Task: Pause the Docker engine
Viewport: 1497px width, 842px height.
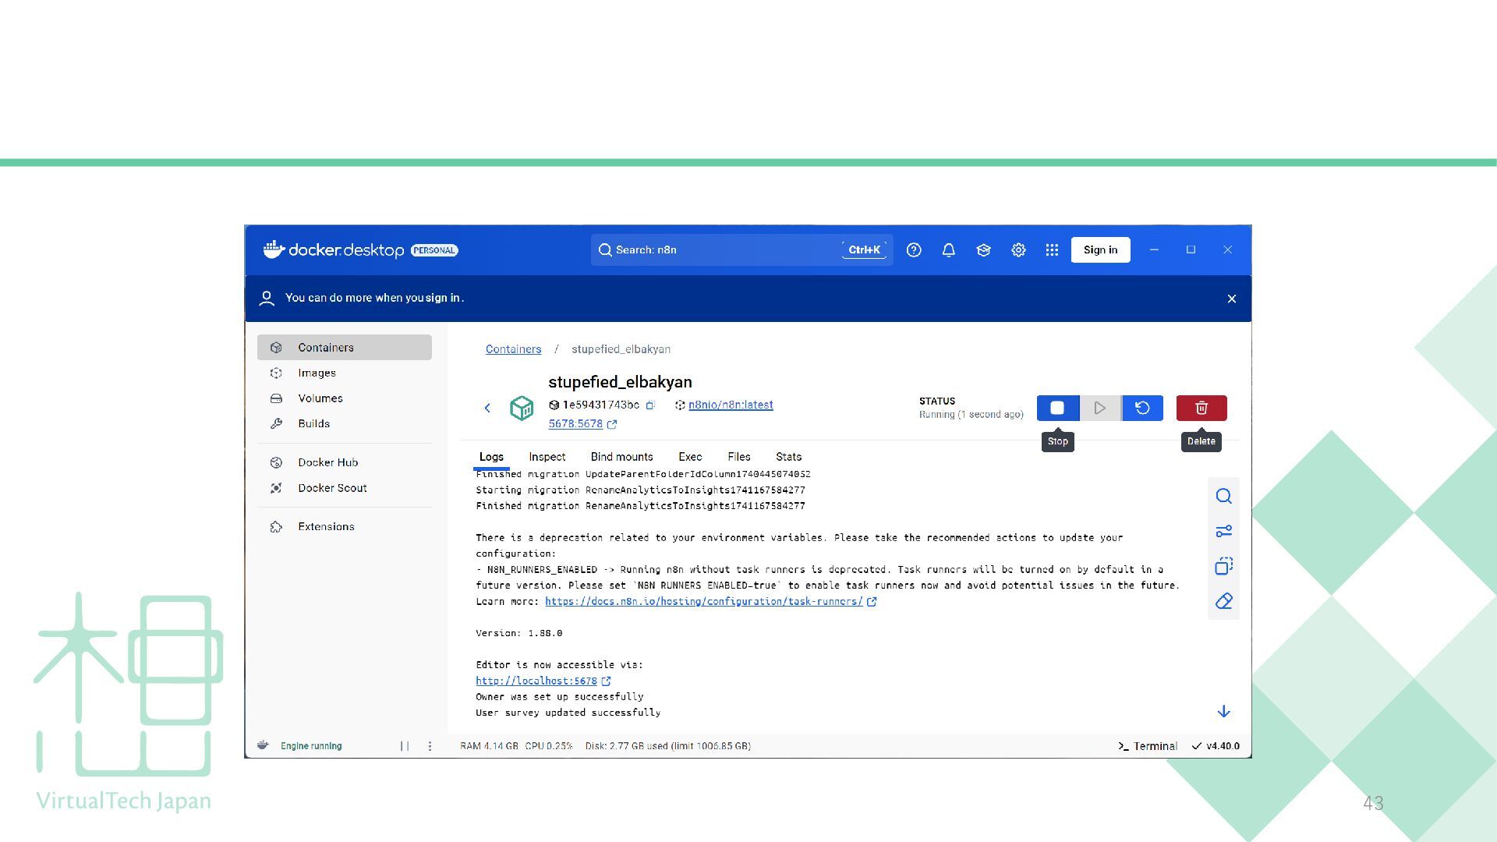Action: (x=405, y=746)
